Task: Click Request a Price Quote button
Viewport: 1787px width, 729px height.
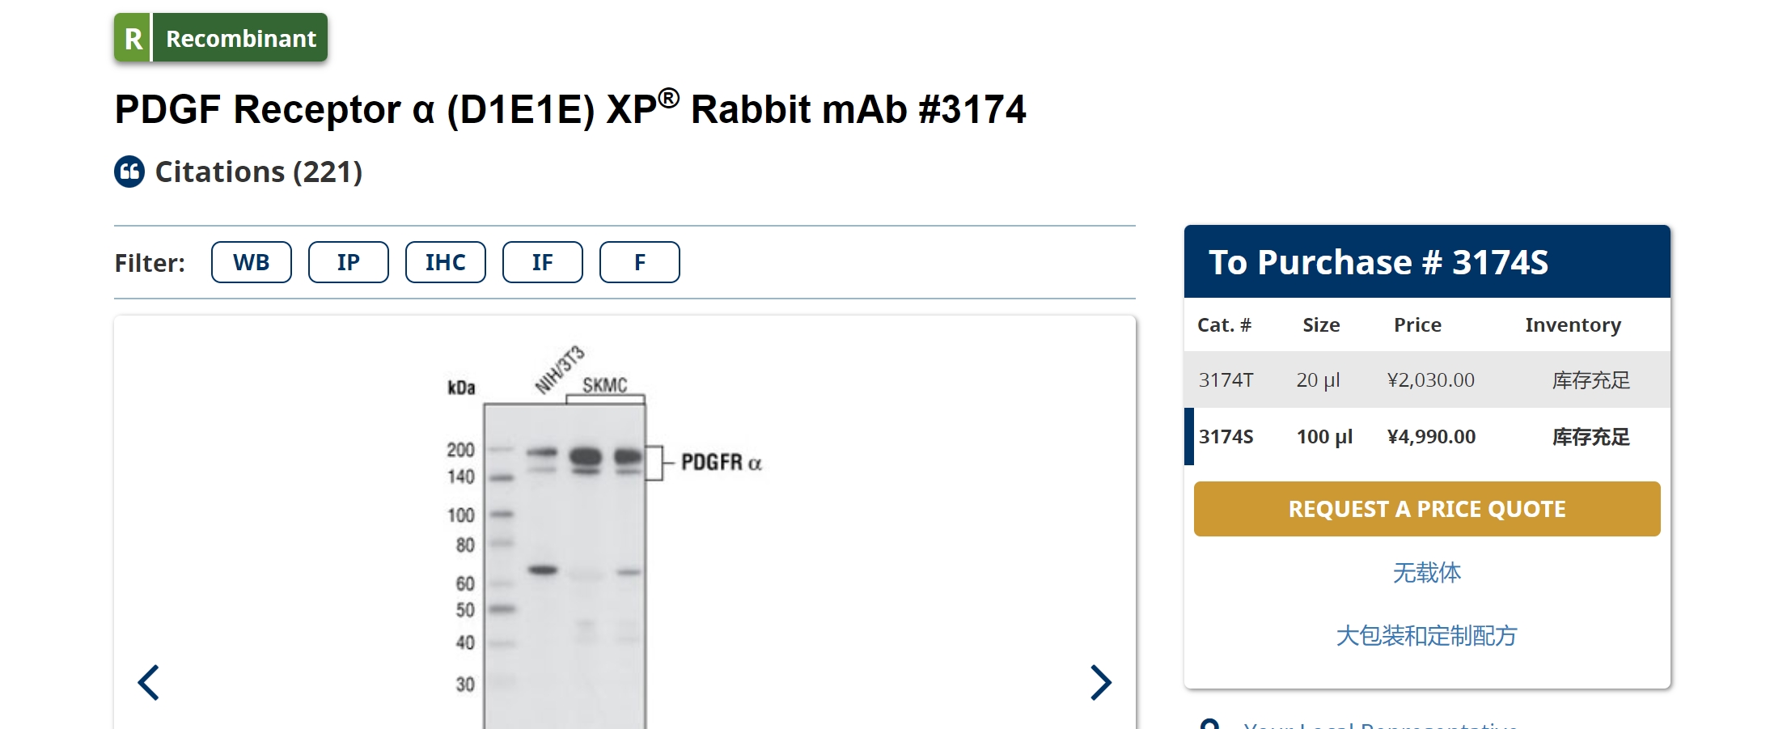Action: click(1427, 509)
